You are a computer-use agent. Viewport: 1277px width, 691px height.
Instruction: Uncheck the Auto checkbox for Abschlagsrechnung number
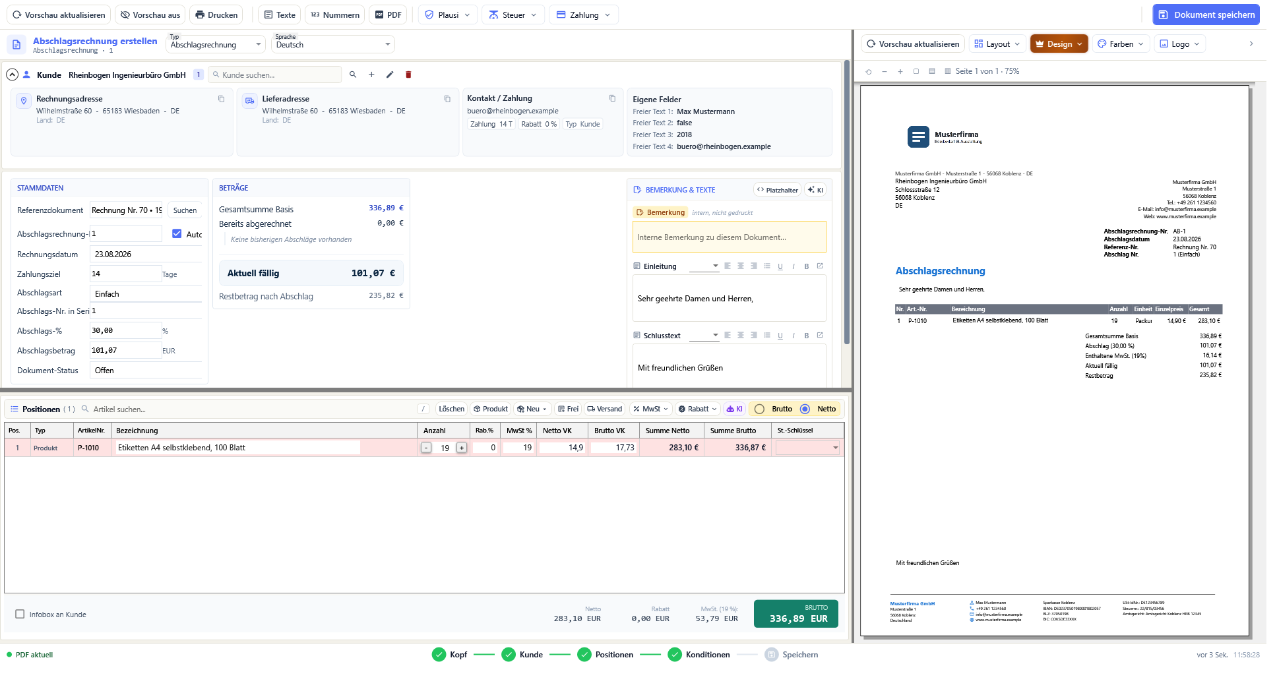coord(177,233)
